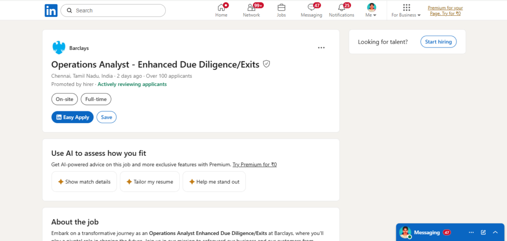Click 'Chennai, Tamil Nadu, India' location text

pyautogui.click(x=82, y=76)
